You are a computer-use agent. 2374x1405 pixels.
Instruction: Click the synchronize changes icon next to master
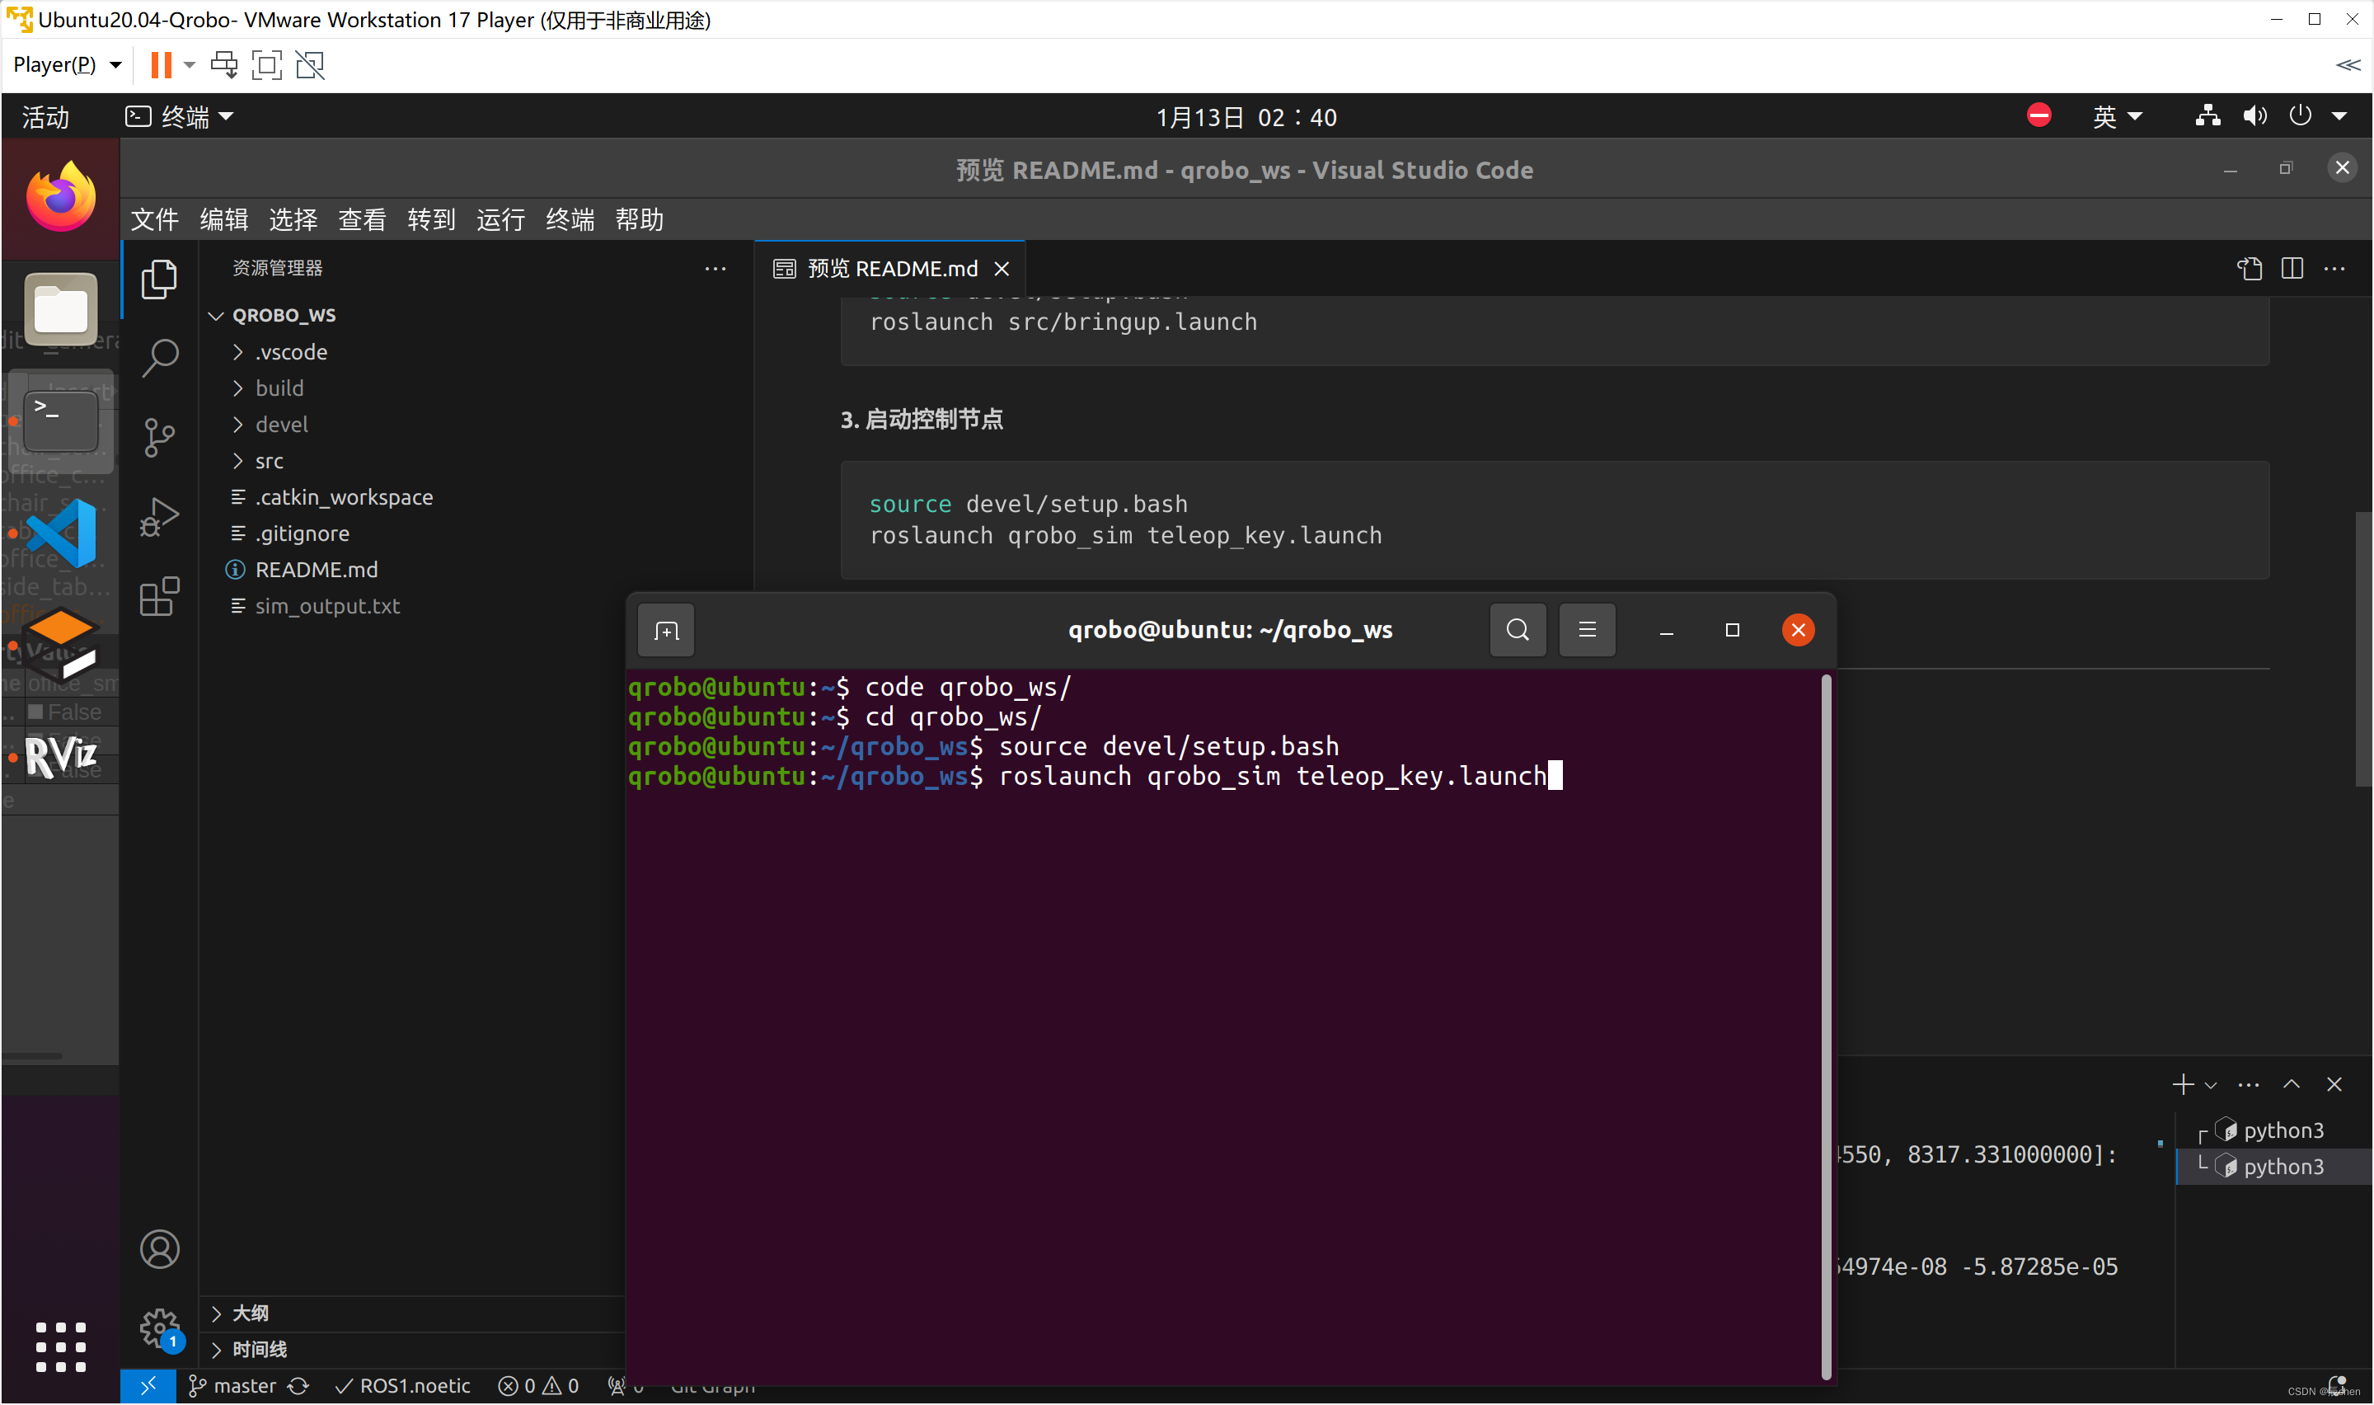point(298,1386)
